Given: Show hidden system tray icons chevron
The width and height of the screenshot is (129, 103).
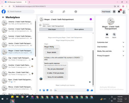Looking at the screenshot, I should point(109,99).
